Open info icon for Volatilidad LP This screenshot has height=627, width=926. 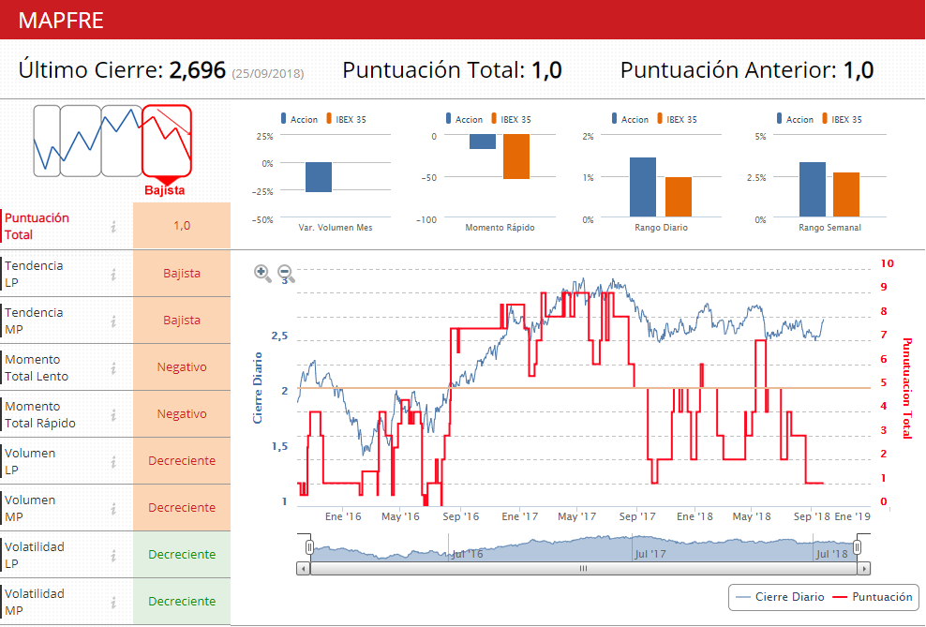pyautogui.click(x=113, y=556)
